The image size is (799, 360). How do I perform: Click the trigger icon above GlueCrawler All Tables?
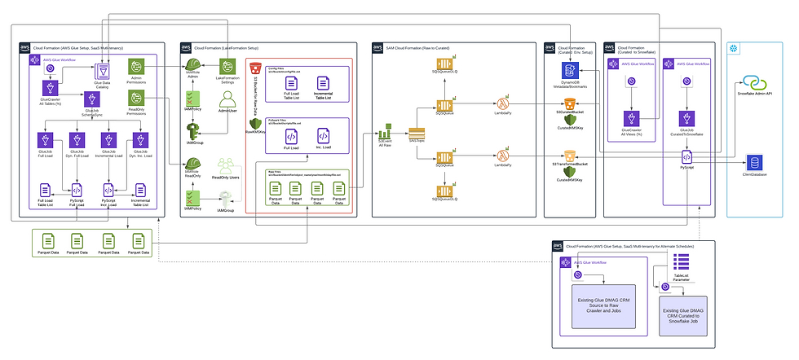[x=51, y=69]
